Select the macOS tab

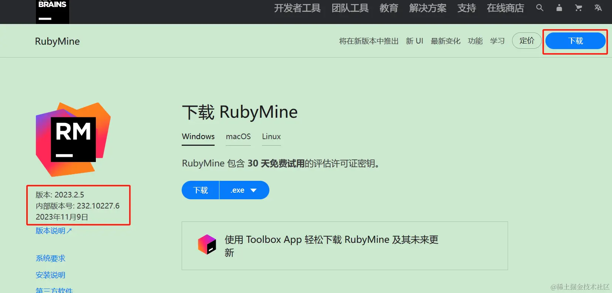tap(238, 137)
